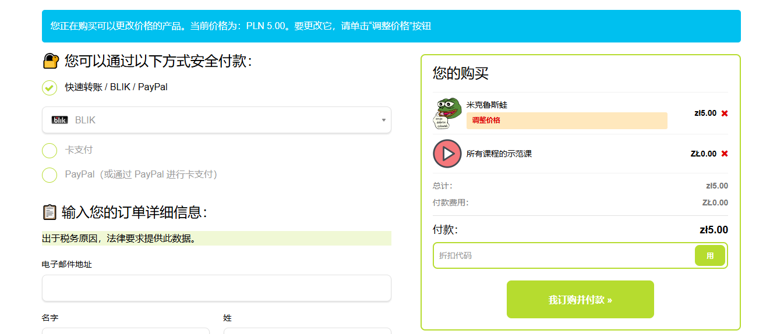Click the padlock secure payment icon

point(51,61)
